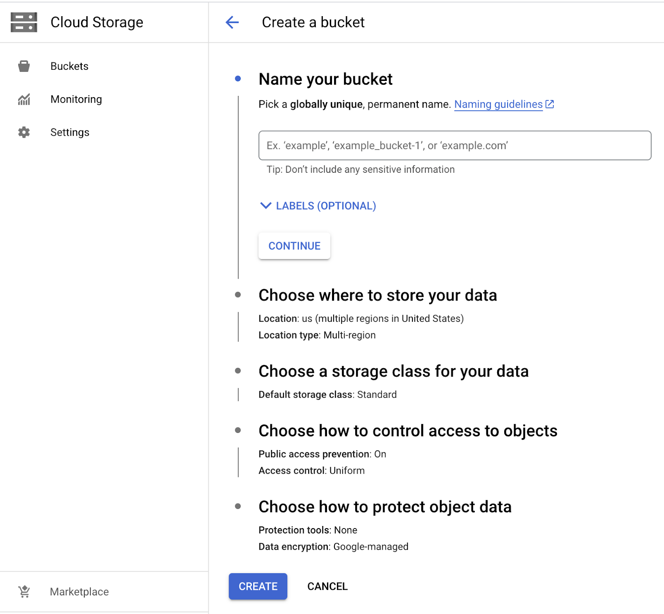
Task: Expand the Labels (Optional) section
Action: [318, 206]
